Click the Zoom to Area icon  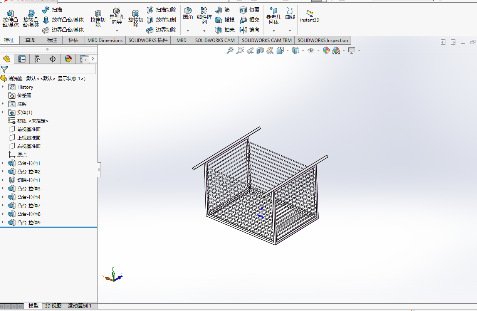click(240, 50)
